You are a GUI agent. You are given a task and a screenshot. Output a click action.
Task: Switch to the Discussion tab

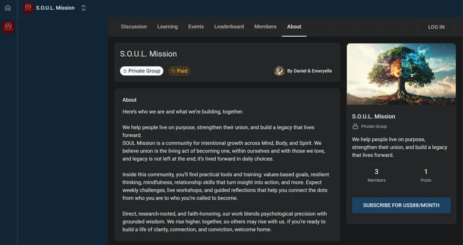click(x=134, y=27)
